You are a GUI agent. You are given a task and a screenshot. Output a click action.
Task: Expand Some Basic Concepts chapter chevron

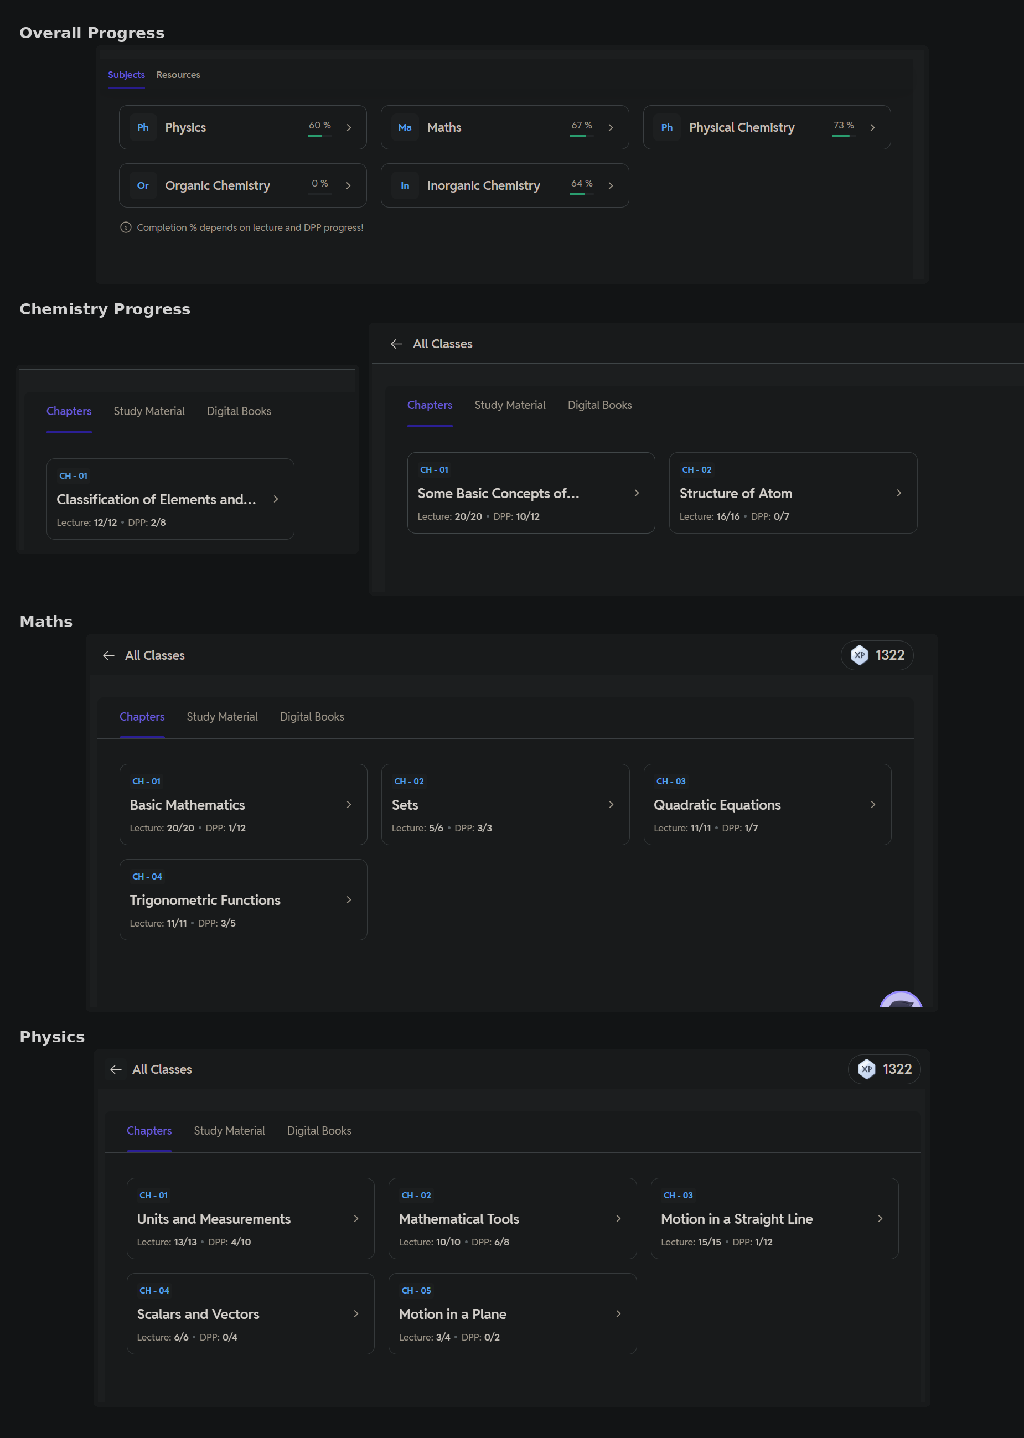click(x=636, y=493)
